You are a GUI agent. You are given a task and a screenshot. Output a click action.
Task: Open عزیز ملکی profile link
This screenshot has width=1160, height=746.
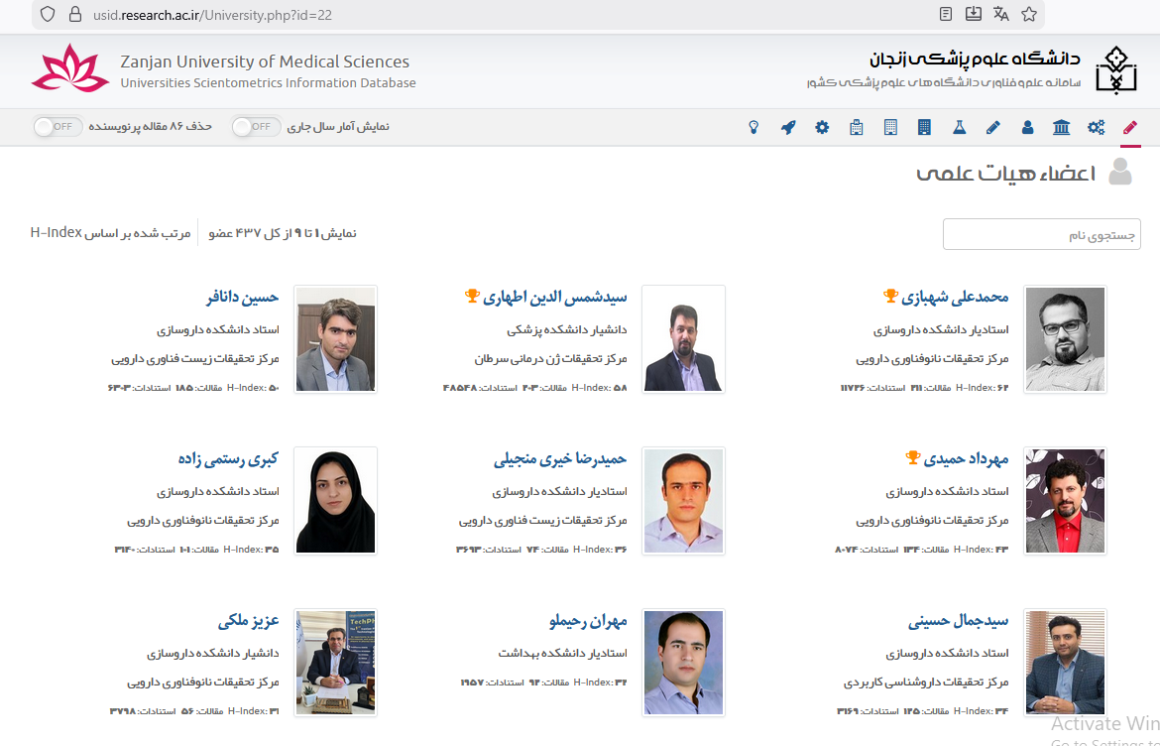point(249,621)
